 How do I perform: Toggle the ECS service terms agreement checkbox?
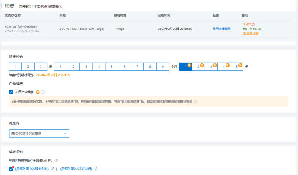pos(11,169)
